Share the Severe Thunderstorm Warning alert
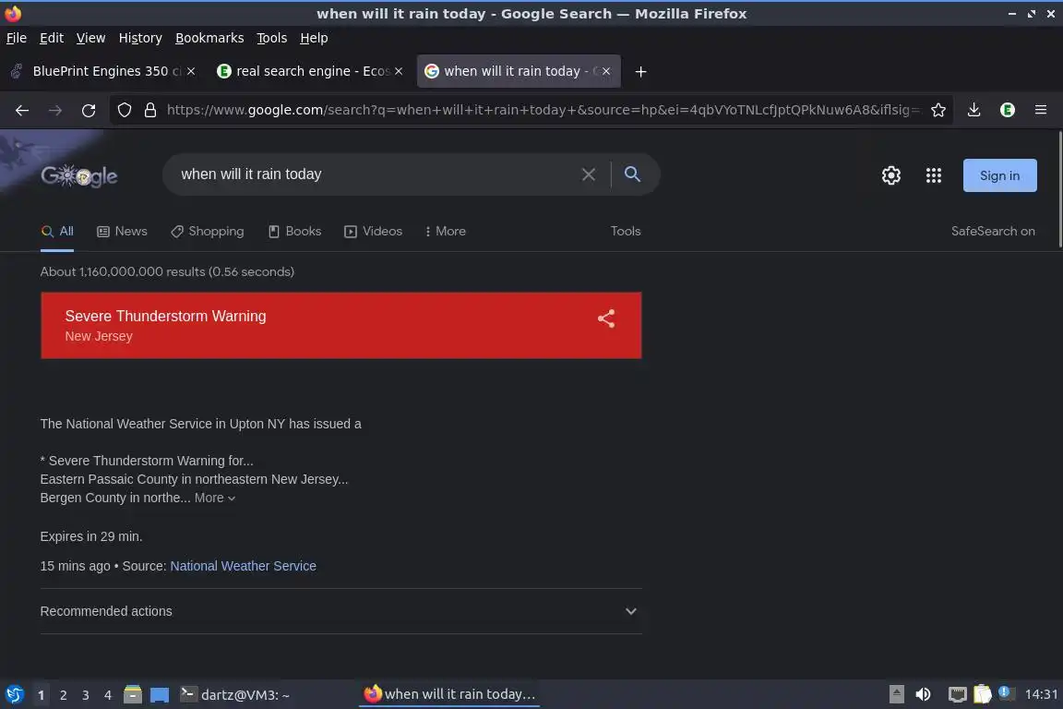The image size is (1063, 709). 606,318
